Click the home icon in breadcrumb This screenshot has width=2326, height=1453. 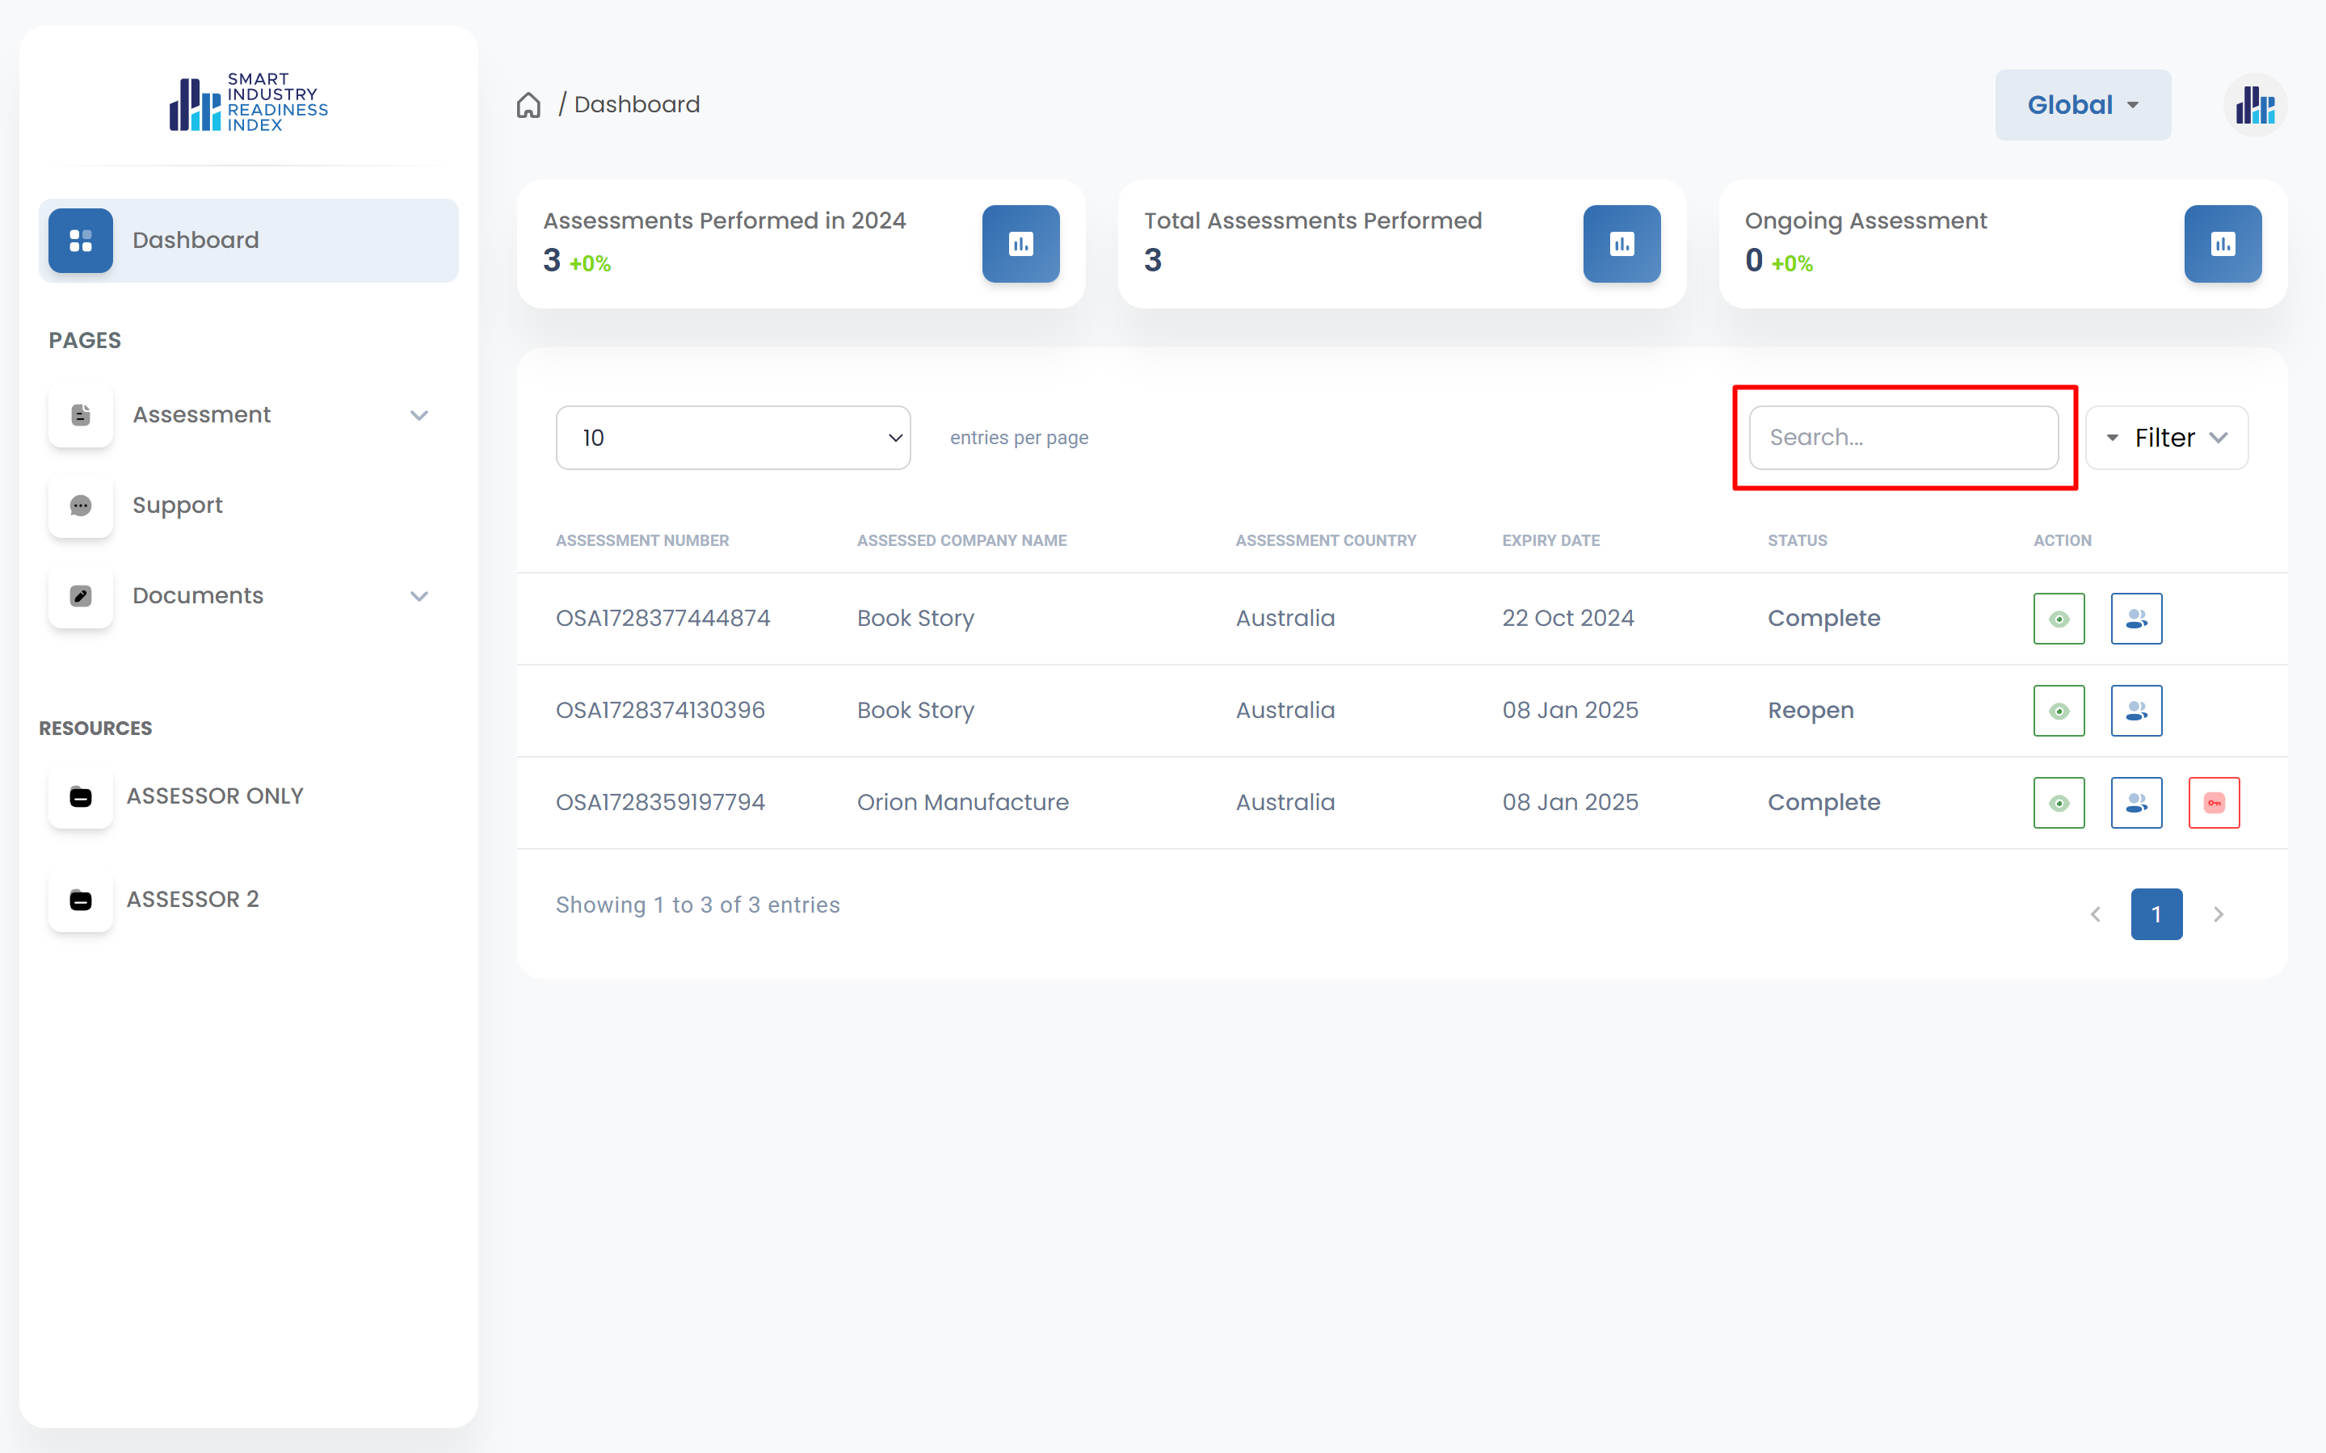[528, 105]
